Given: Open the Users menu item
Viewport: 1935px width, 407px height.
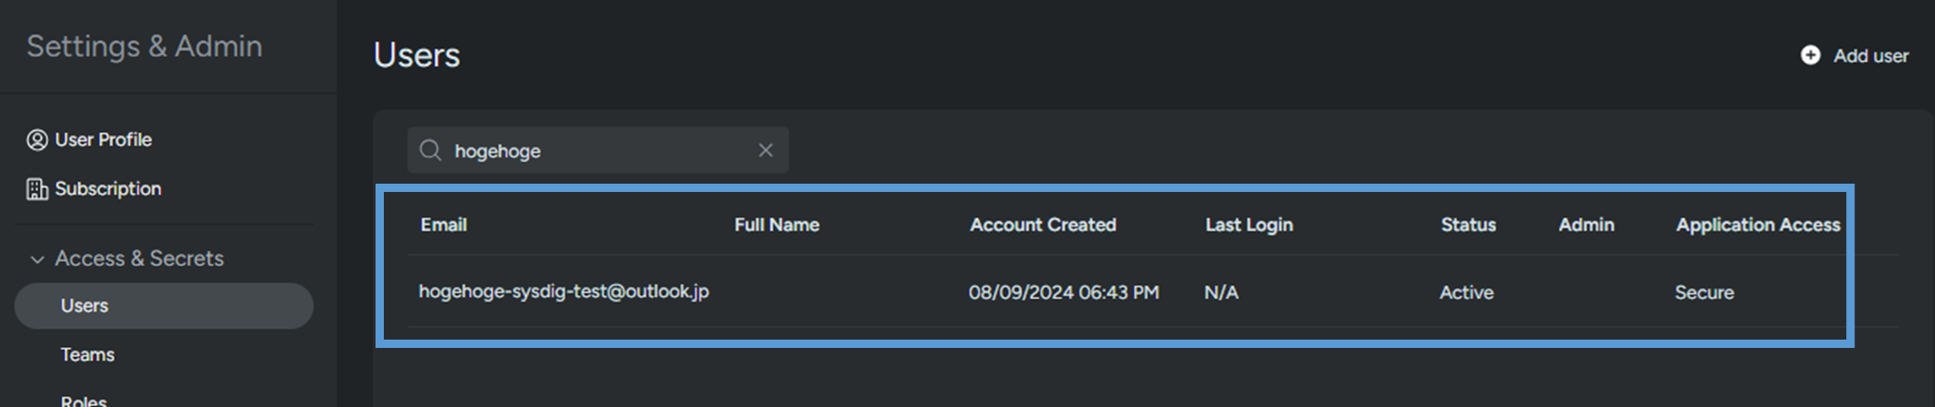Looking at the screenshot, I should [84, 305].
